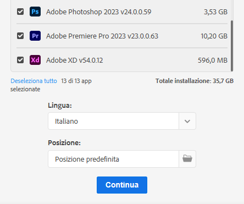The height and width of the screenshot is (204, 244).
Task: Click the 3,53 GB size of Photoshop
Action: (x=215, y=12)
